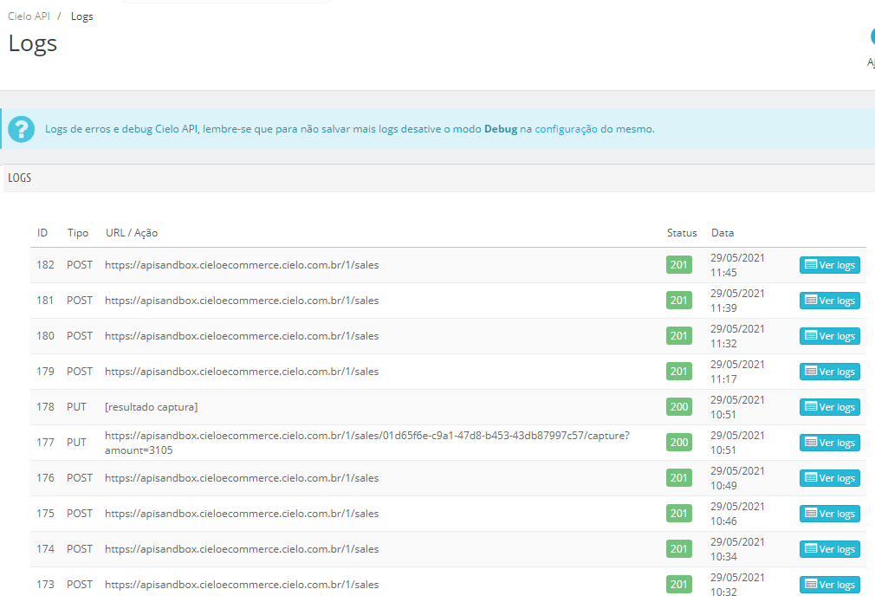Open Ver logs for log 176
This screenshot has width=875, height=602.
[829, 477]
